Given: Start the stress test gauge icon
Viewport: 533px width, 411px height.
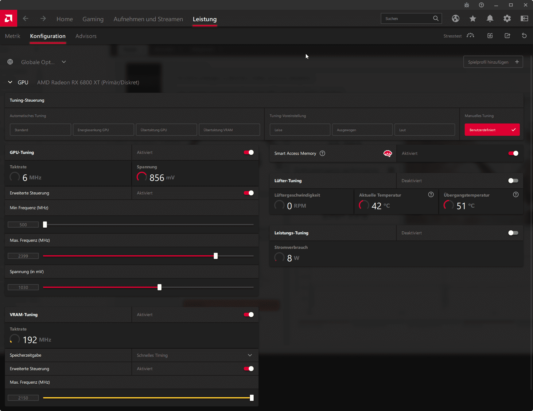Looking at the screenshot, I should 470,36.
